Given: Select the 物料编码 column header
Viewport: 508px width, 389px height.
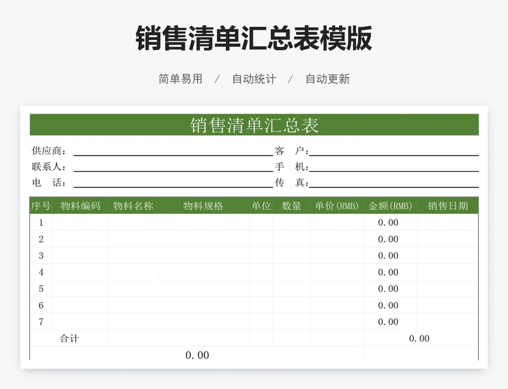Looking at the screenshot, I should [81, 206].
